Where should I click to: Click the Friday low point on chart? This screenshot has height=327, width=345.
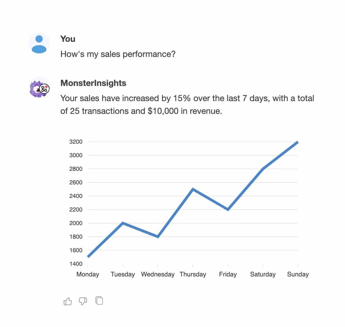click(x=228, y=209)
